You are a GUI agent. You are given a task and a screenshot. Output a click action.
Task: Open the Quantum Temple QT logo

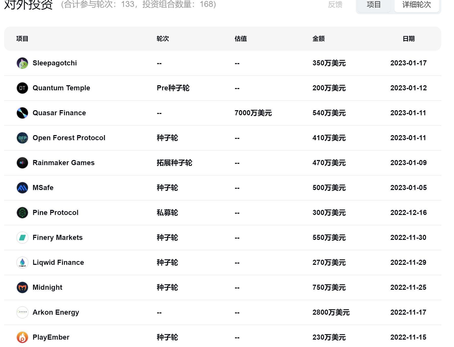click(x=22, y=88)
